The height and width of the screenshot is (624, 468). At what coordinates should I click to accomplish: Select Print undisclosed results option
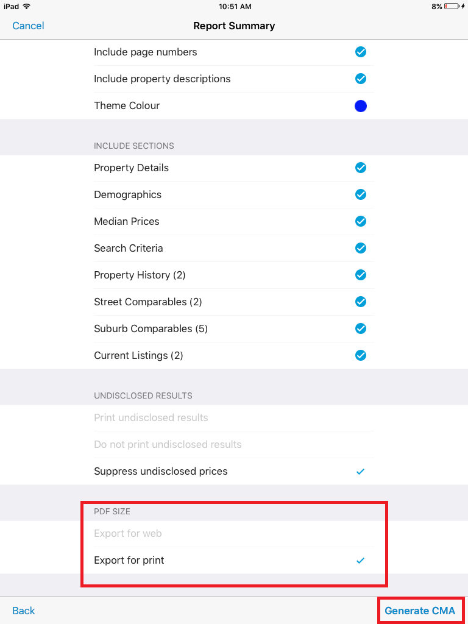(x=151, y=418)
